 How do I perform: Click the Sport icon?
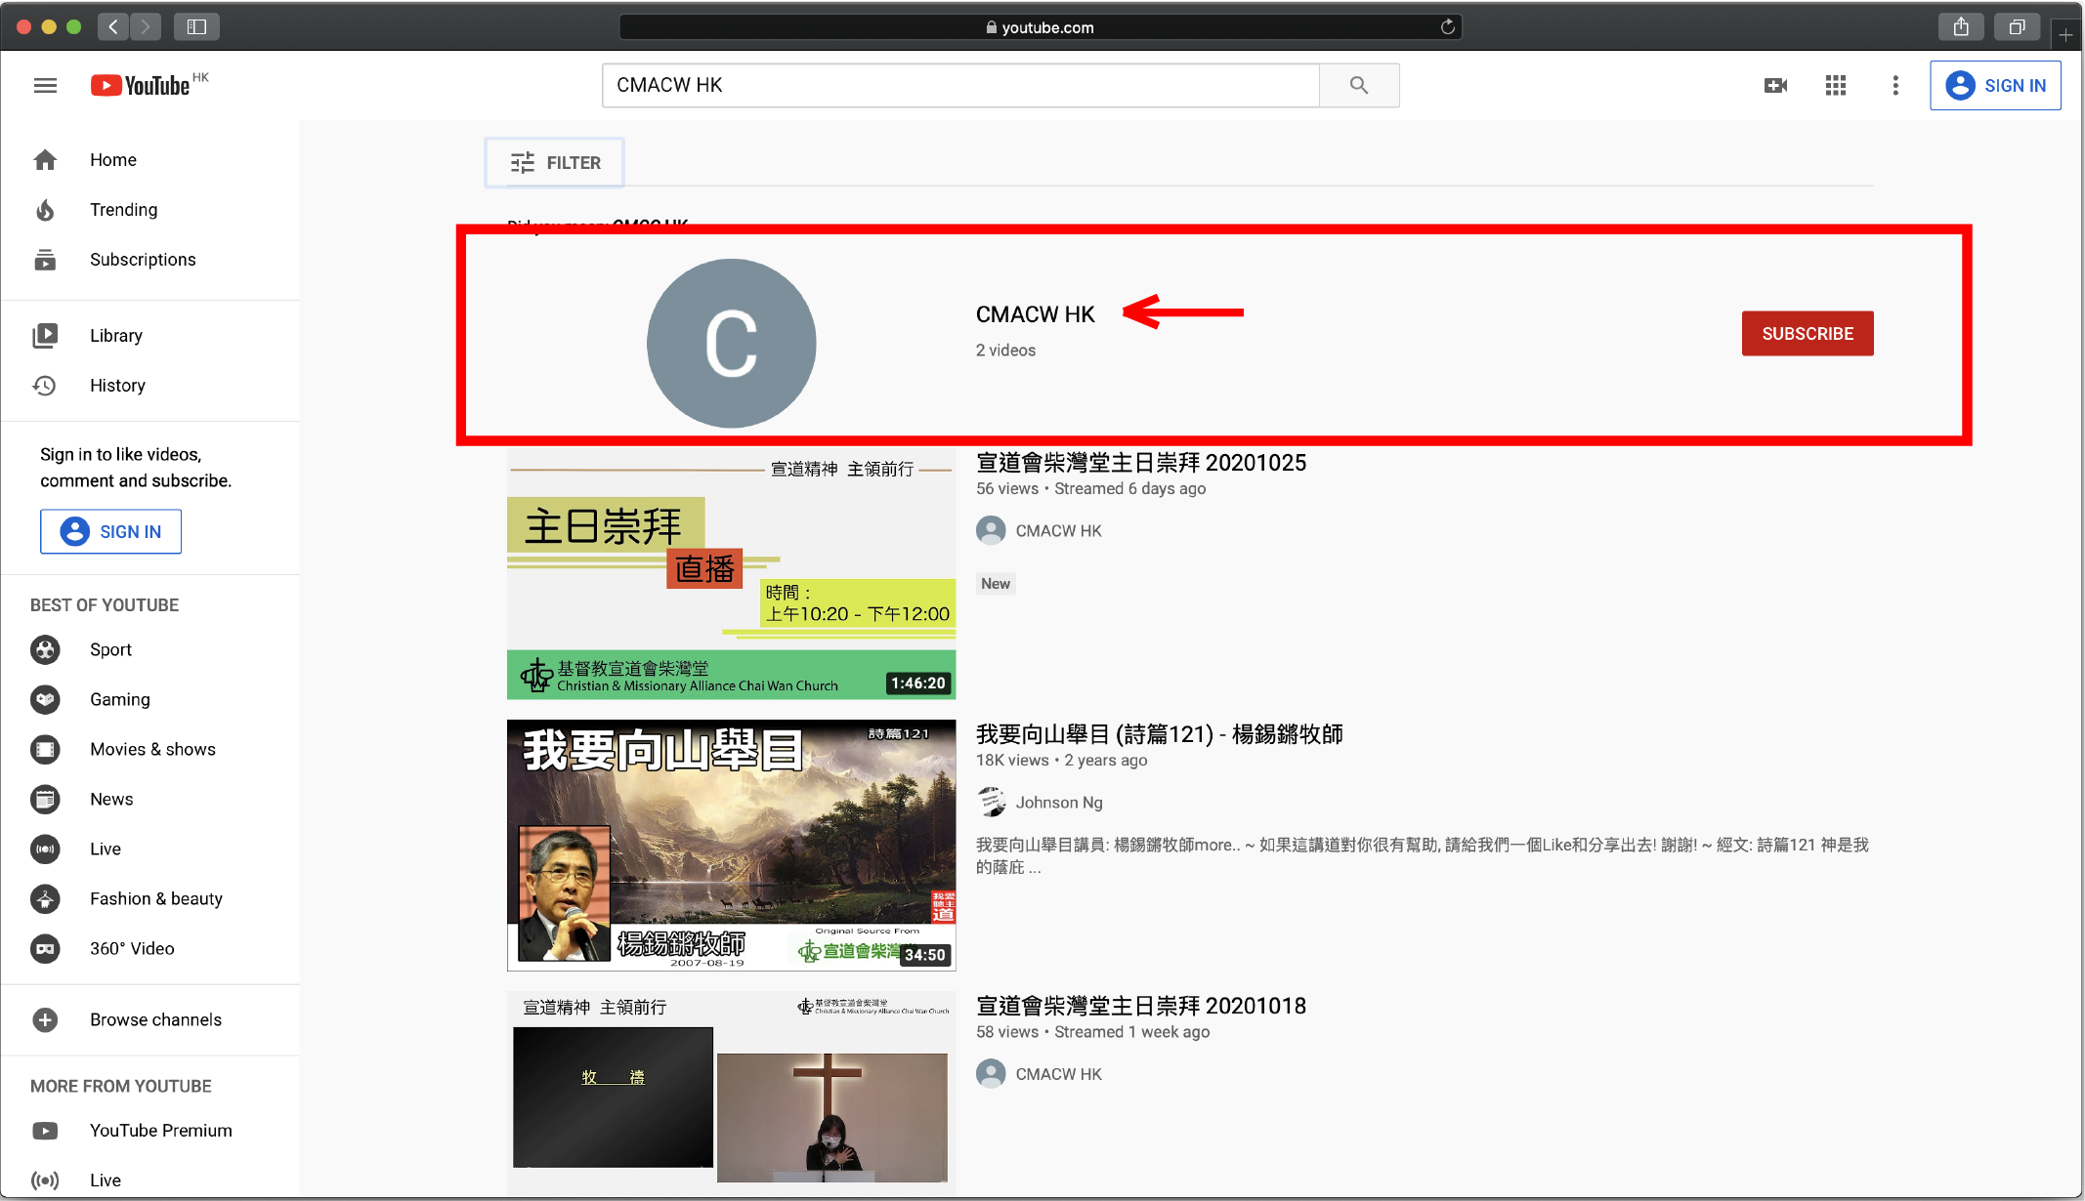coord(45,650)
